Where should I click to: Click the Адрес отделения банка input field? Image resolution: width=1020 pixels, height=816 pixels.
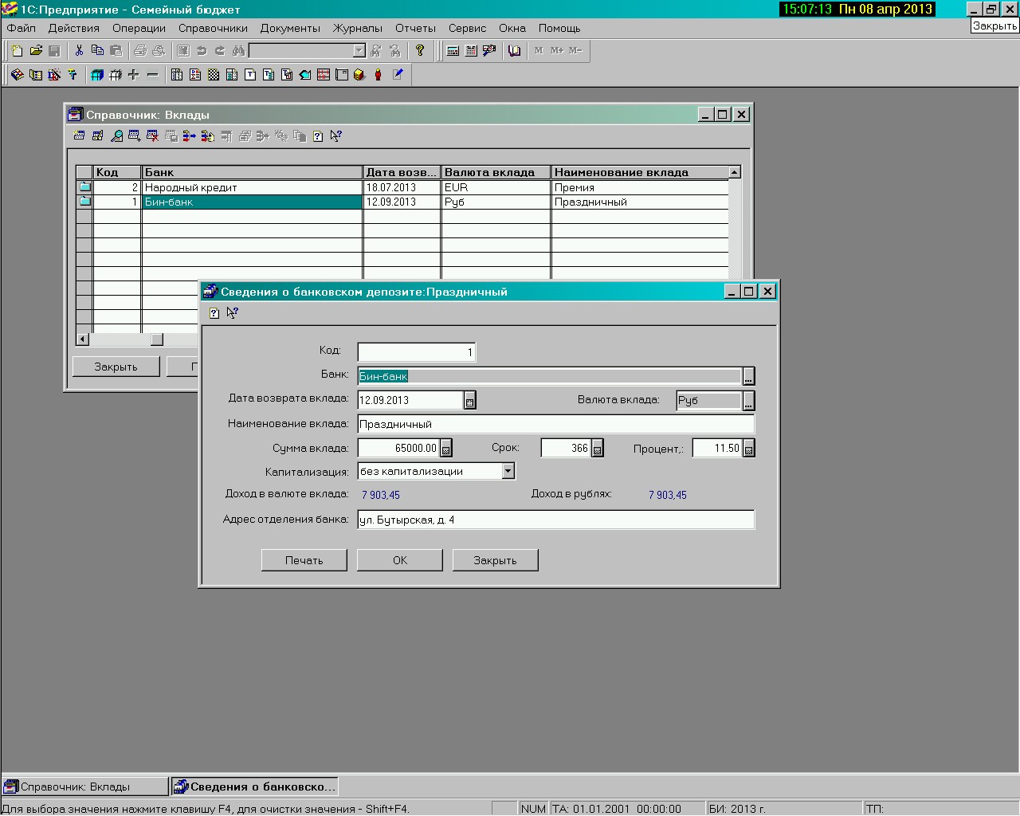(555, 520)
